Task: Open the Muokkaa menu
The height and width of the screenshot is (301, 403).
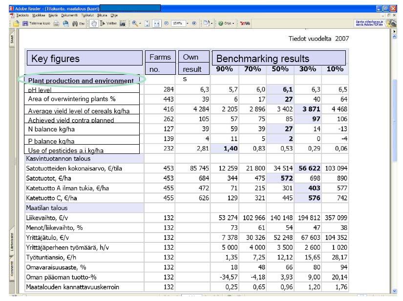Action: (x=39, y=16)
